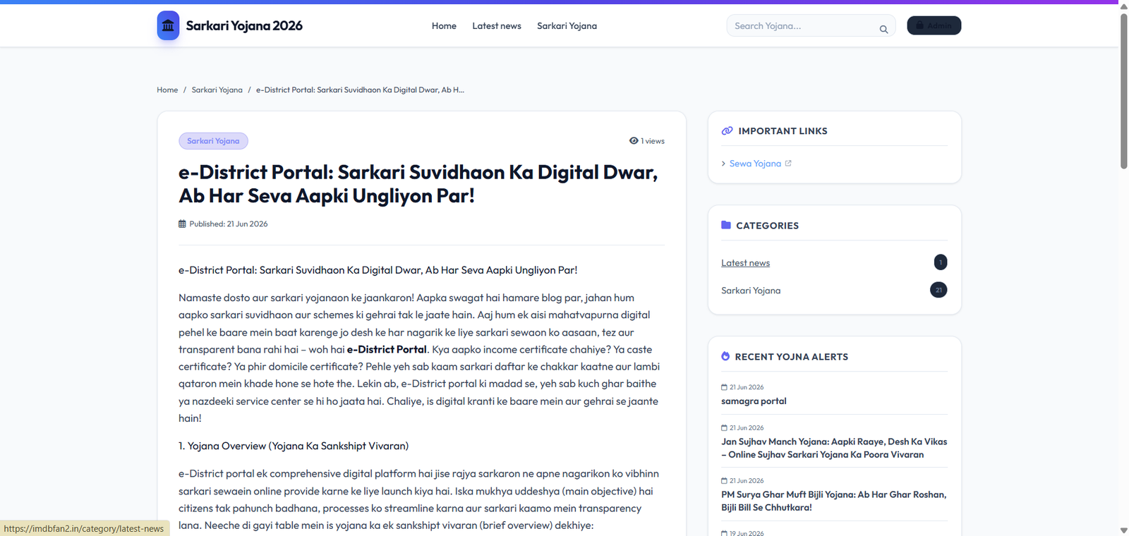Open the Jan Sujhav Manch Yojana alert
Image resolution: width=1129 pixels, height=536 pixels.
834,448
